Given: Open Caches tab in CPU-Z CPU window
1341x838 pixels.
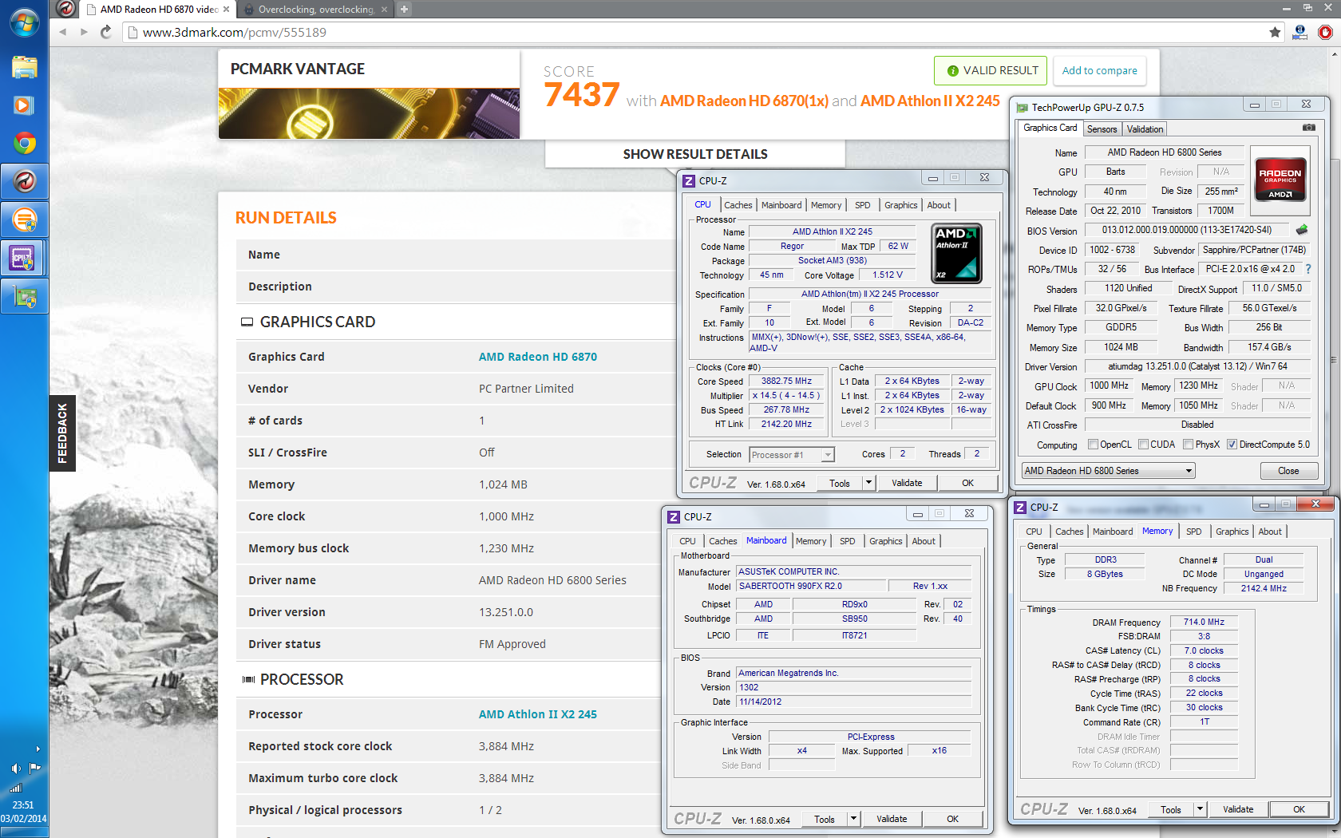Looking at the screenshot, I should [738, 205].
